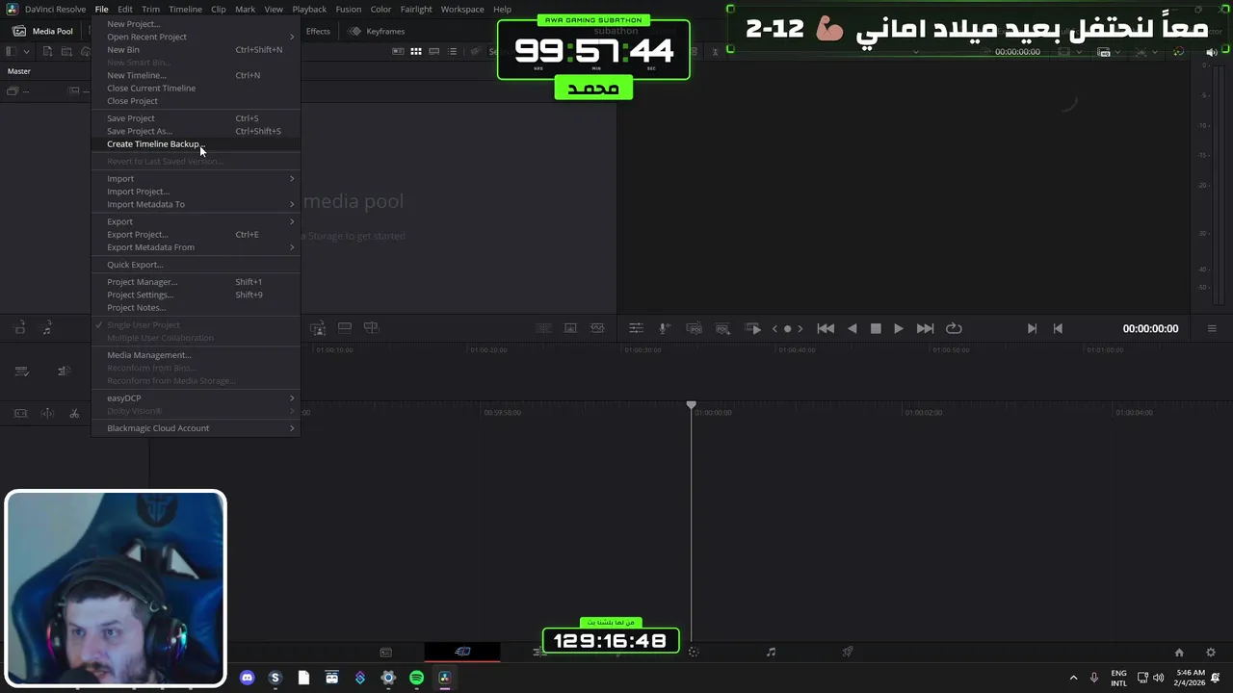Select the Split Clip scissors tool
The height and width of the screenshot is (693, 1233).
(x=74, y=413)
